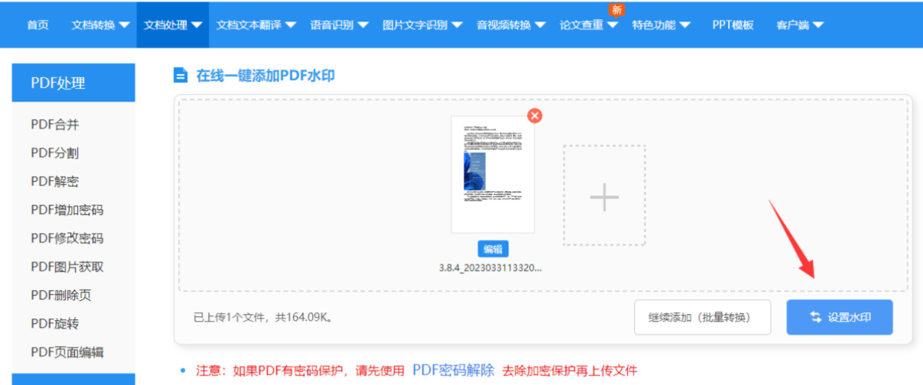Click the document icon beside 在线一键添加PDF水印
Viewport: 923px width, 385px height.
(x=180, y=75)
